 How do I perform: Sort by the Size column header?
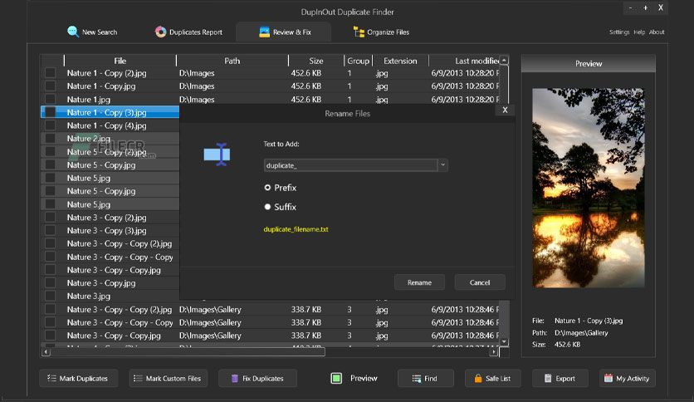pos(316,61)
